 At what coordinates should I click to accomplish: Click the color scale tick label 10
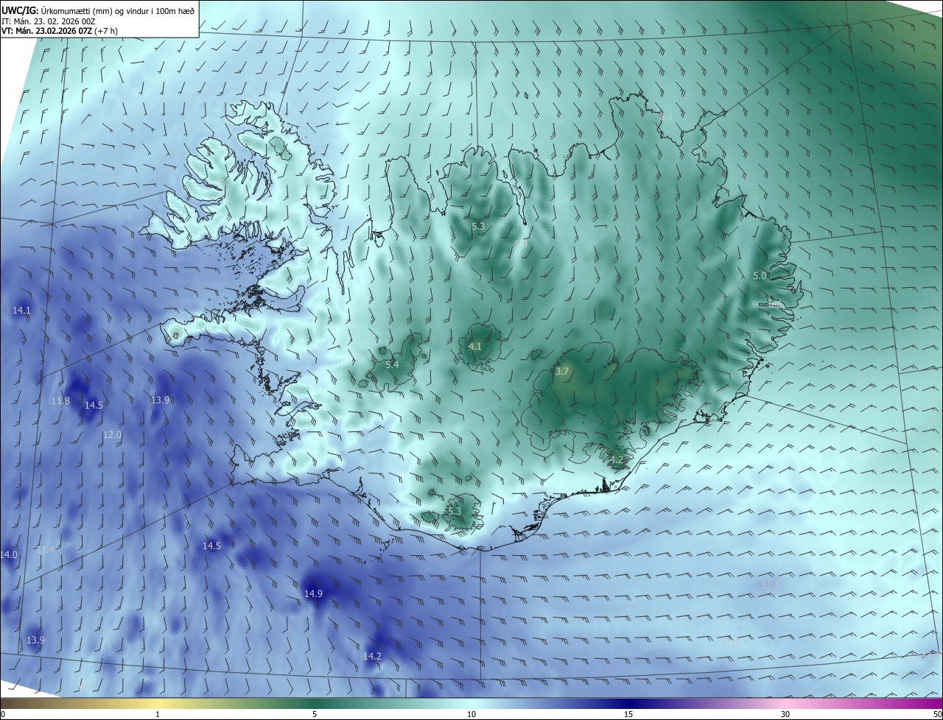471,714
